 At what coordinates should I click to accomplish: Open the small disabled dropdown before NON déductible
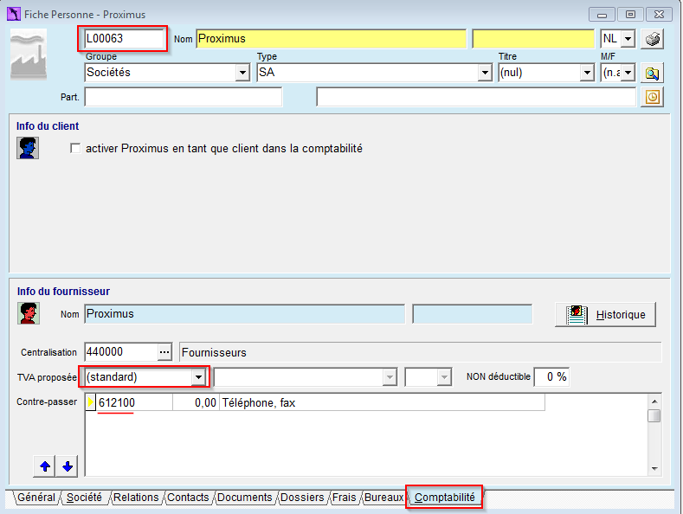click(x=443, y=377)
